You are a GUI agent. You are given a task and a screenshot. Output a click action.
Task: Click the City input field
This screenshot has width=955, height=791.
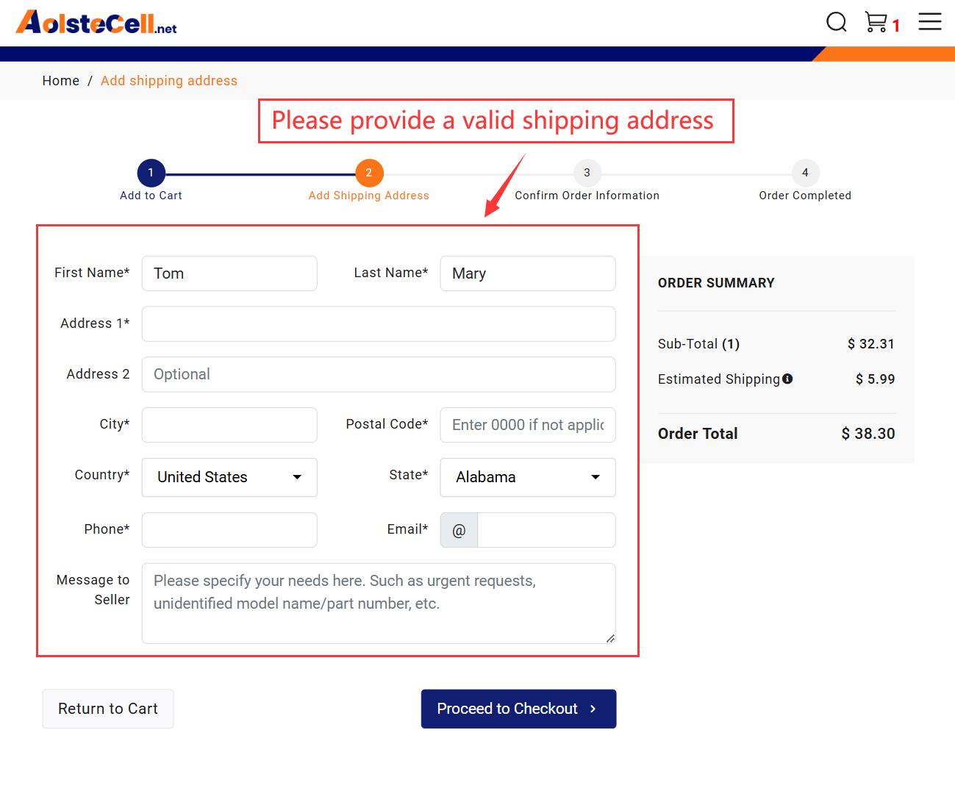[x=229, y=425]
